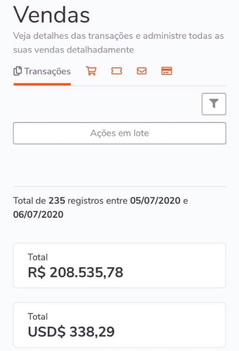This screenshot has width=239, height=351.
Task: Click the start date 05/07/2020
Action: tap(156, 201)
